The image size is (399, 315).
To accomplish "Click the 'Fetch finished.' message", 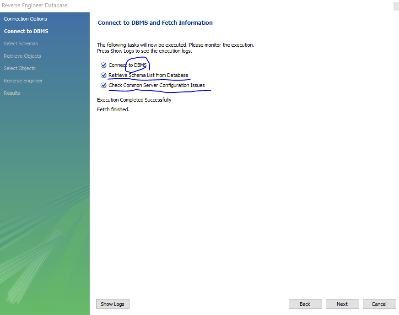I will (113, 109).
